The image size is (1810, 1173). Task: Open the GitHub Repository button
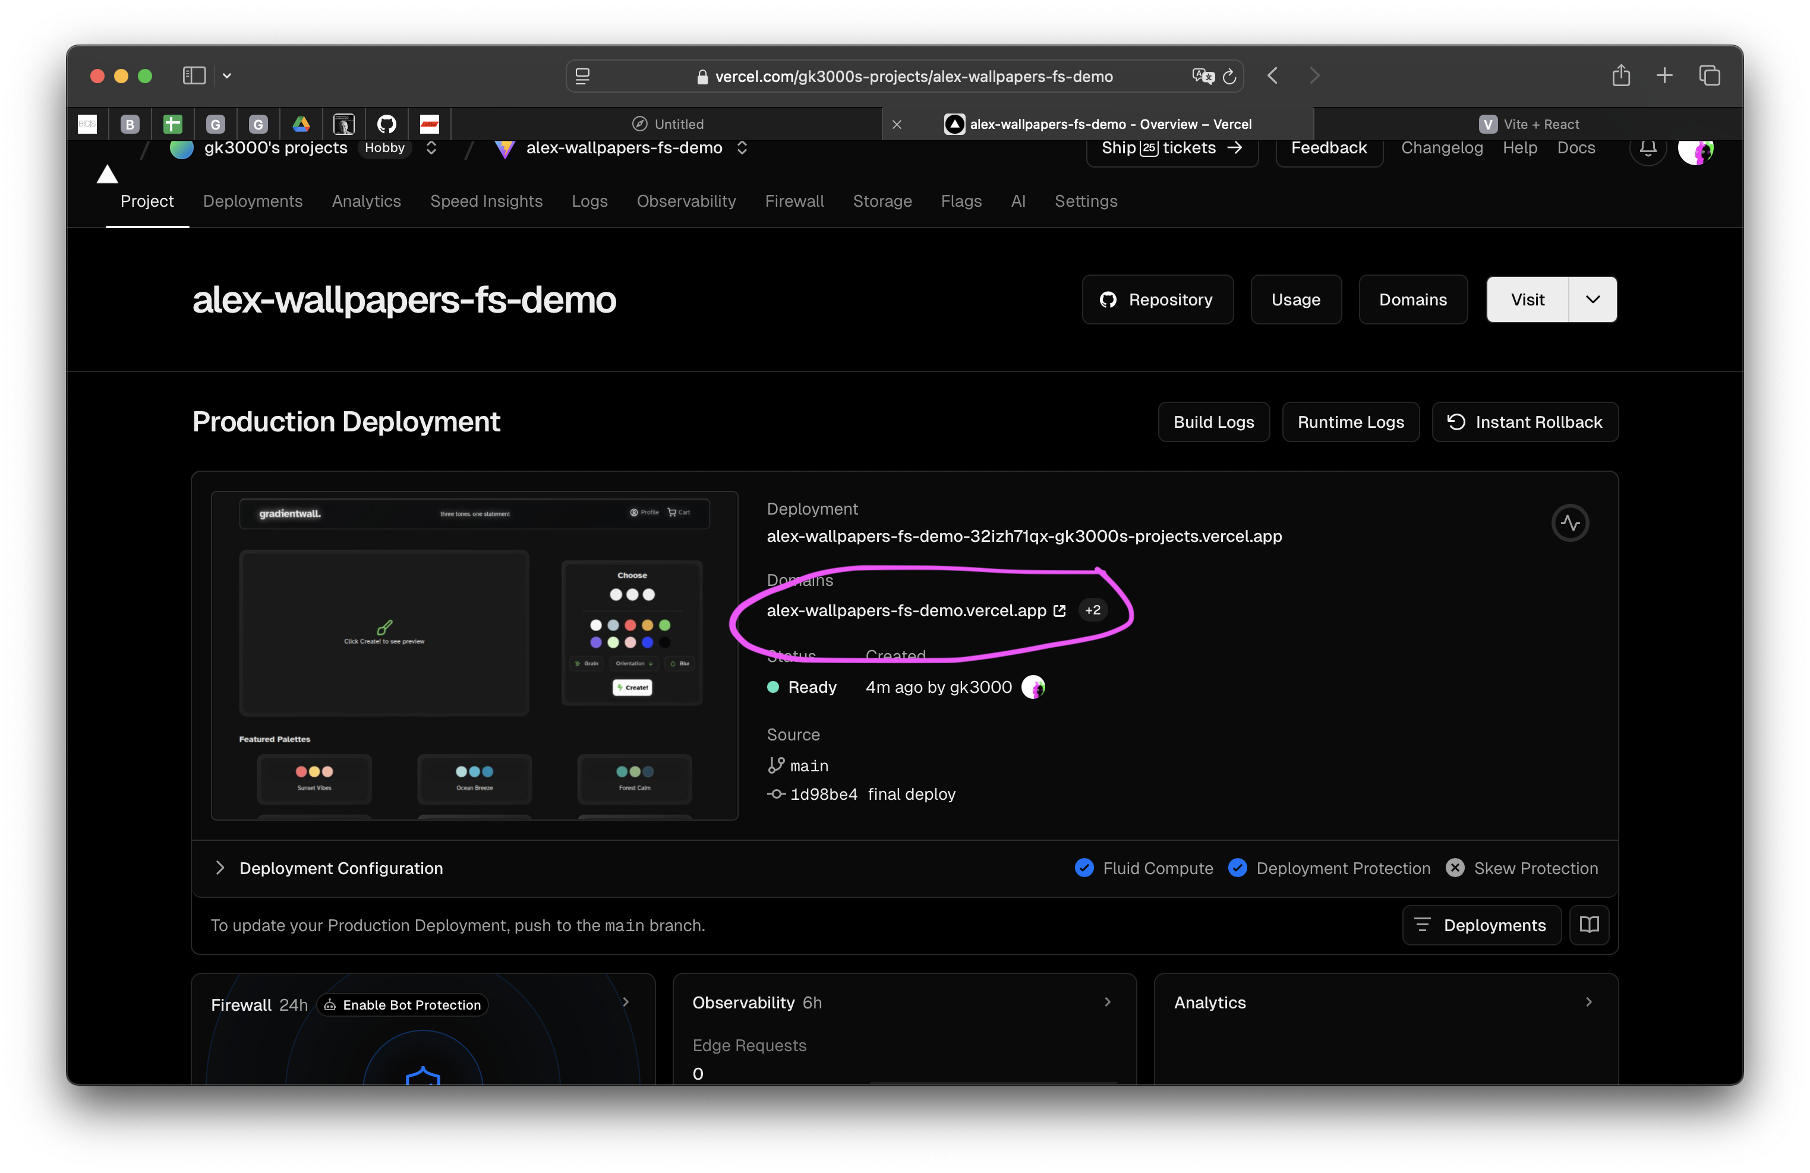(1157, 299)
